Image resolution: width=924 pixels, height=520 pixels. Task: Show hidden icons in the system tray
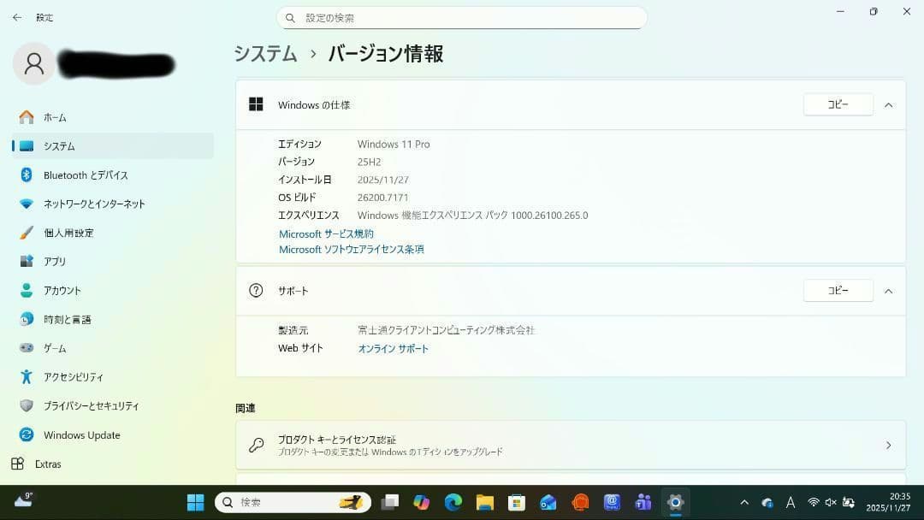743,502
